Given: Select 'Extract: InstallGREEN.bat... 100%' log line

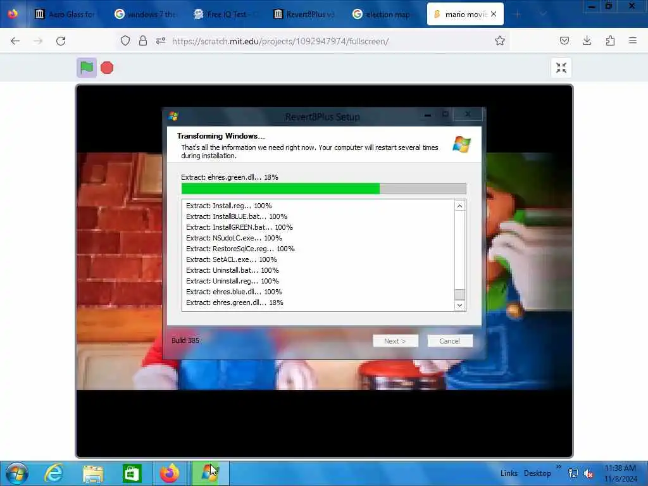Looking at the screenshot, I should 239,227.
